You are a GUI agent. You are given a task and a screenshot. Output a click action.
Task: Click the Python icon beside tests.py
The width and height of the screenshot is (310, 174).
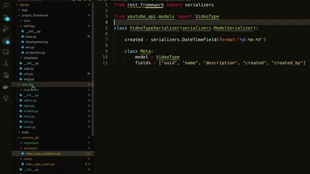click(x=21, y=116)
